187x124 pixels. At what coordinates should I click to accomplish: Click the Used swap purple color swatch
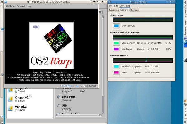click(116, 49)
